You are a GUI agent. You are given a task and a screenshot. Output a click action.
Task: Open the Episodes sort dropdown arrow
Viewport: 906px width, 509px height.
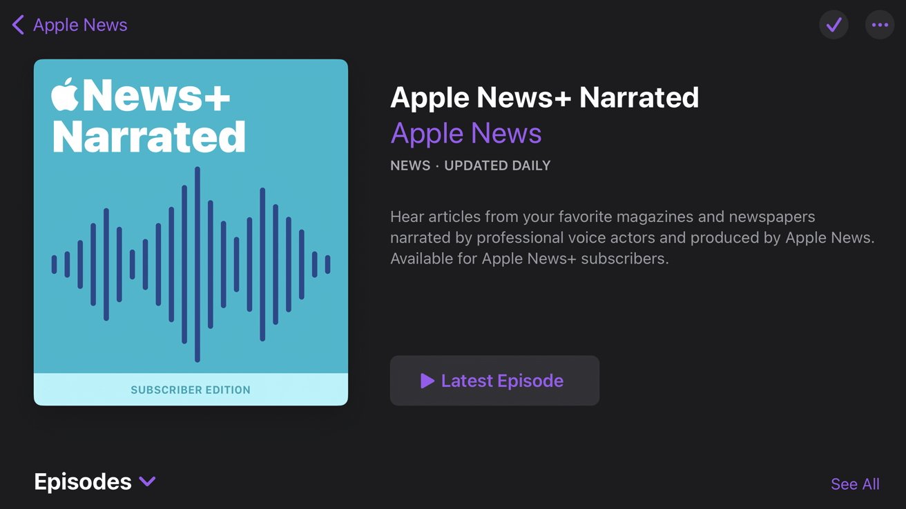(x=146, y=482)
